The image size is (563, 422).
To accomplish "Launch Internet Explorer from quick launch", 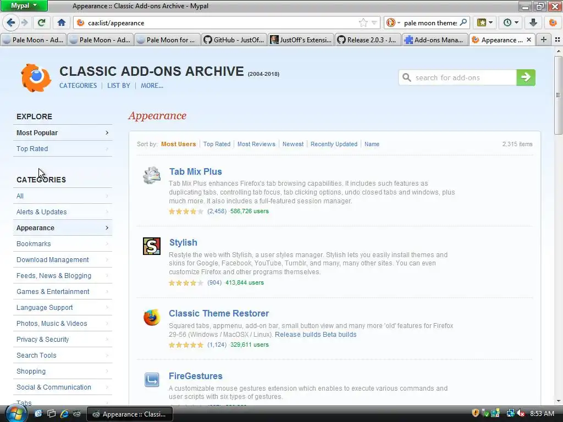I will coord(64,414).
